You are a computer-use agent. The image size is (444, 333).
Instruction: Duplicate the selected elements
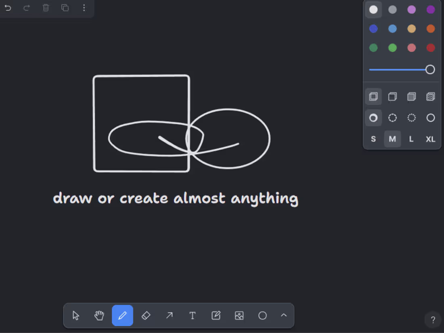point(65,8)
